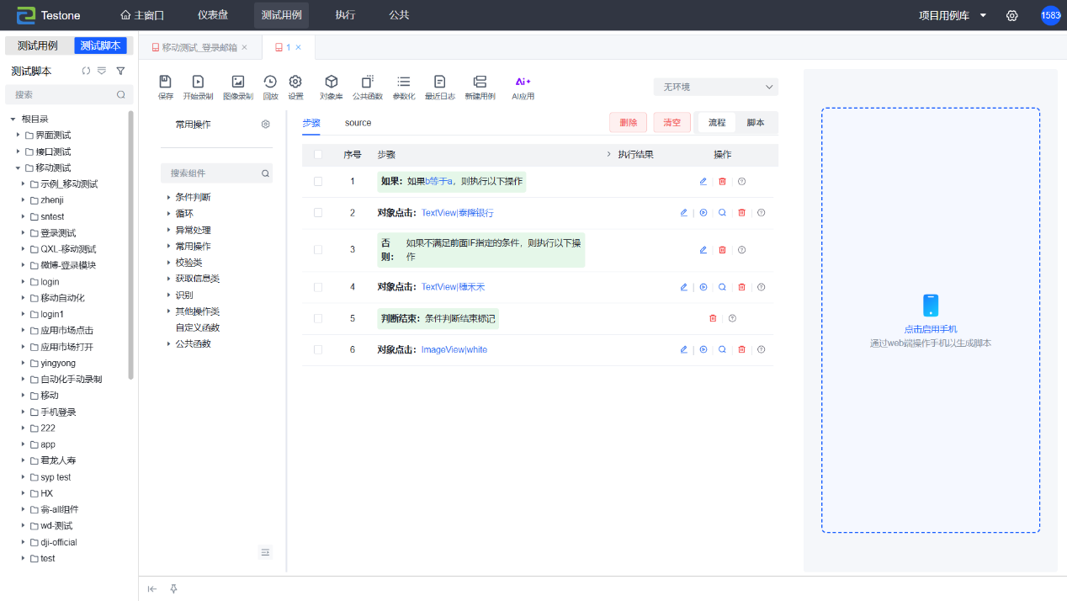Click the 保存 save icon in toolbar

pos(166,82)
